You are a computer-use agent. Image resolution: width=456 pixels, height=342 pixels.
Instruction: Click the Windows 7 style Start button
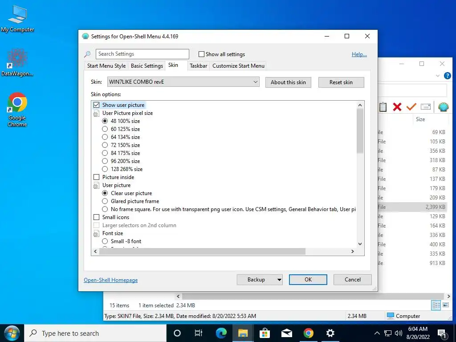12,333
